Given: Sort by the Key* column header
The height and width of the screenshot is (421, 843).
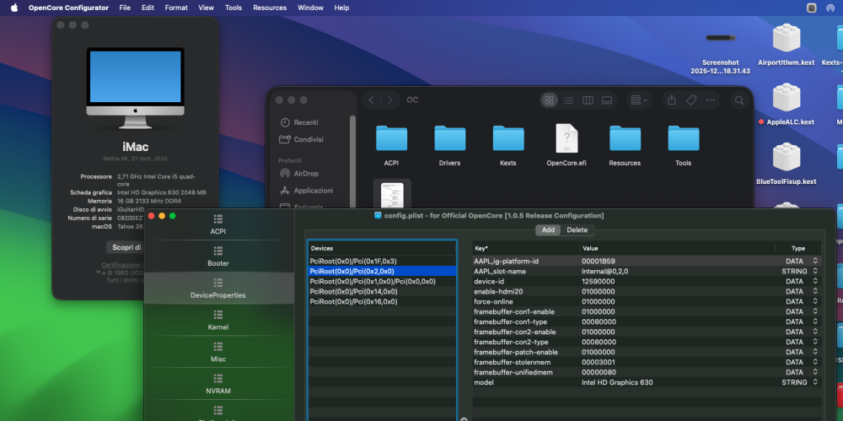Looking at the screenshot, I should click(x=526, y=248).
